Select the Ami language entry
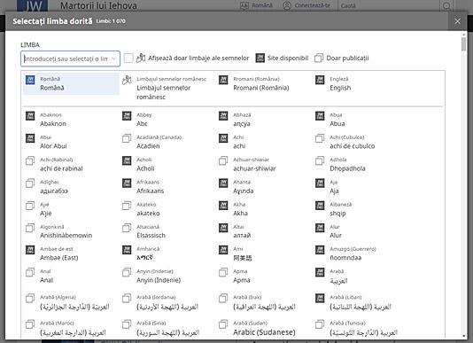Image resolution: width=473 pixels, height=343 pixels. click(264, 253)
